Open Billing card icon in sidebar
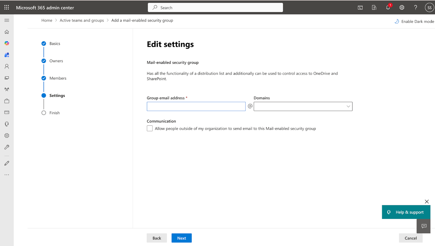 coord(7,112)
